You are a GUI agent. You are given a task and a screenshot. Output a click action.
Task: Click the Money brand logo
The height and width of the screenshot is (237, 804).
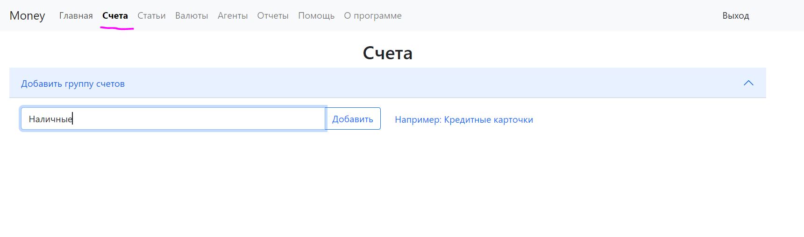[27, 15]
